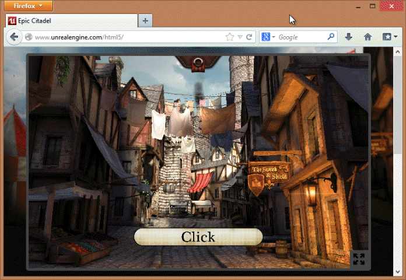Screen dimensions: 406x280
Task: Open the Bookmarks menu icon
Action: tap(387, 37)
